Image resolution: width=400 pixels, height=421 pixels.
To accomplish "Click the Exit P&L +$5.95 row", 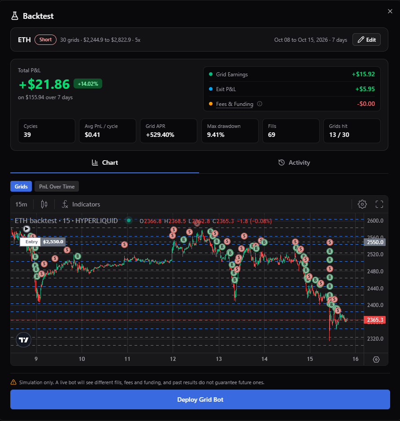I will pyautogui.click(x=291, y=89).
